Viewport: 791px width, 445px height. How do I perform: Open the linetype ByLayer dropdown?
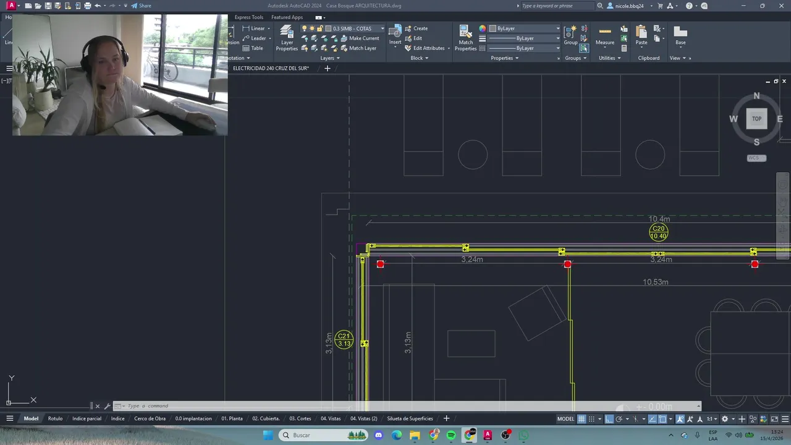point(523,48)
